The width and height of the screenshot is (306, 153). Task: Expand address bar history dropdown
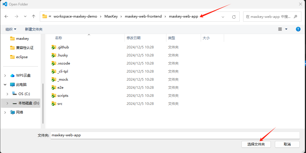[x=223, y=17]
